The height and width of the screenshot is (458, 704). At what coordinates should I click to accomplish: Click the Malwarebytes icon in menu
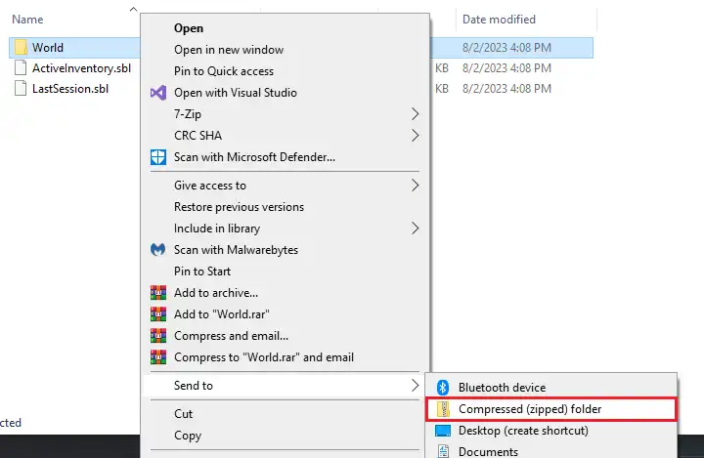pyautogui.click(x=157, y=250)
